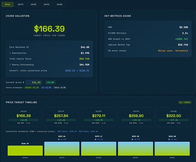Click the Core Business EV value $46.8B
This screenshot has height=162, width=196.
(x=85, y=47)
